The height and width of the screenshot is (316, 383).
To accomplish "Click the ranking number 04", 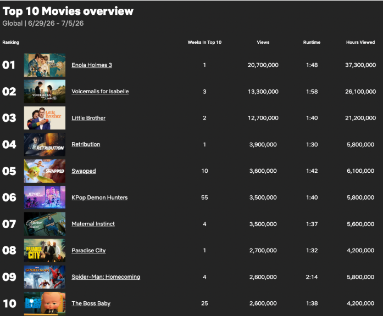I will 9,145.
